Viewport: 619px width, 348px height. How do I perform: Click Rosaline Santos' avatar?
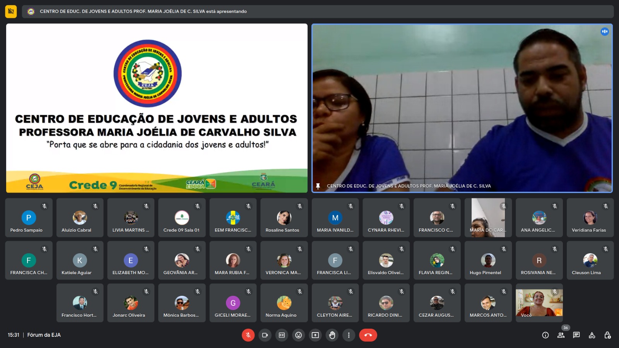pos(284,218)
